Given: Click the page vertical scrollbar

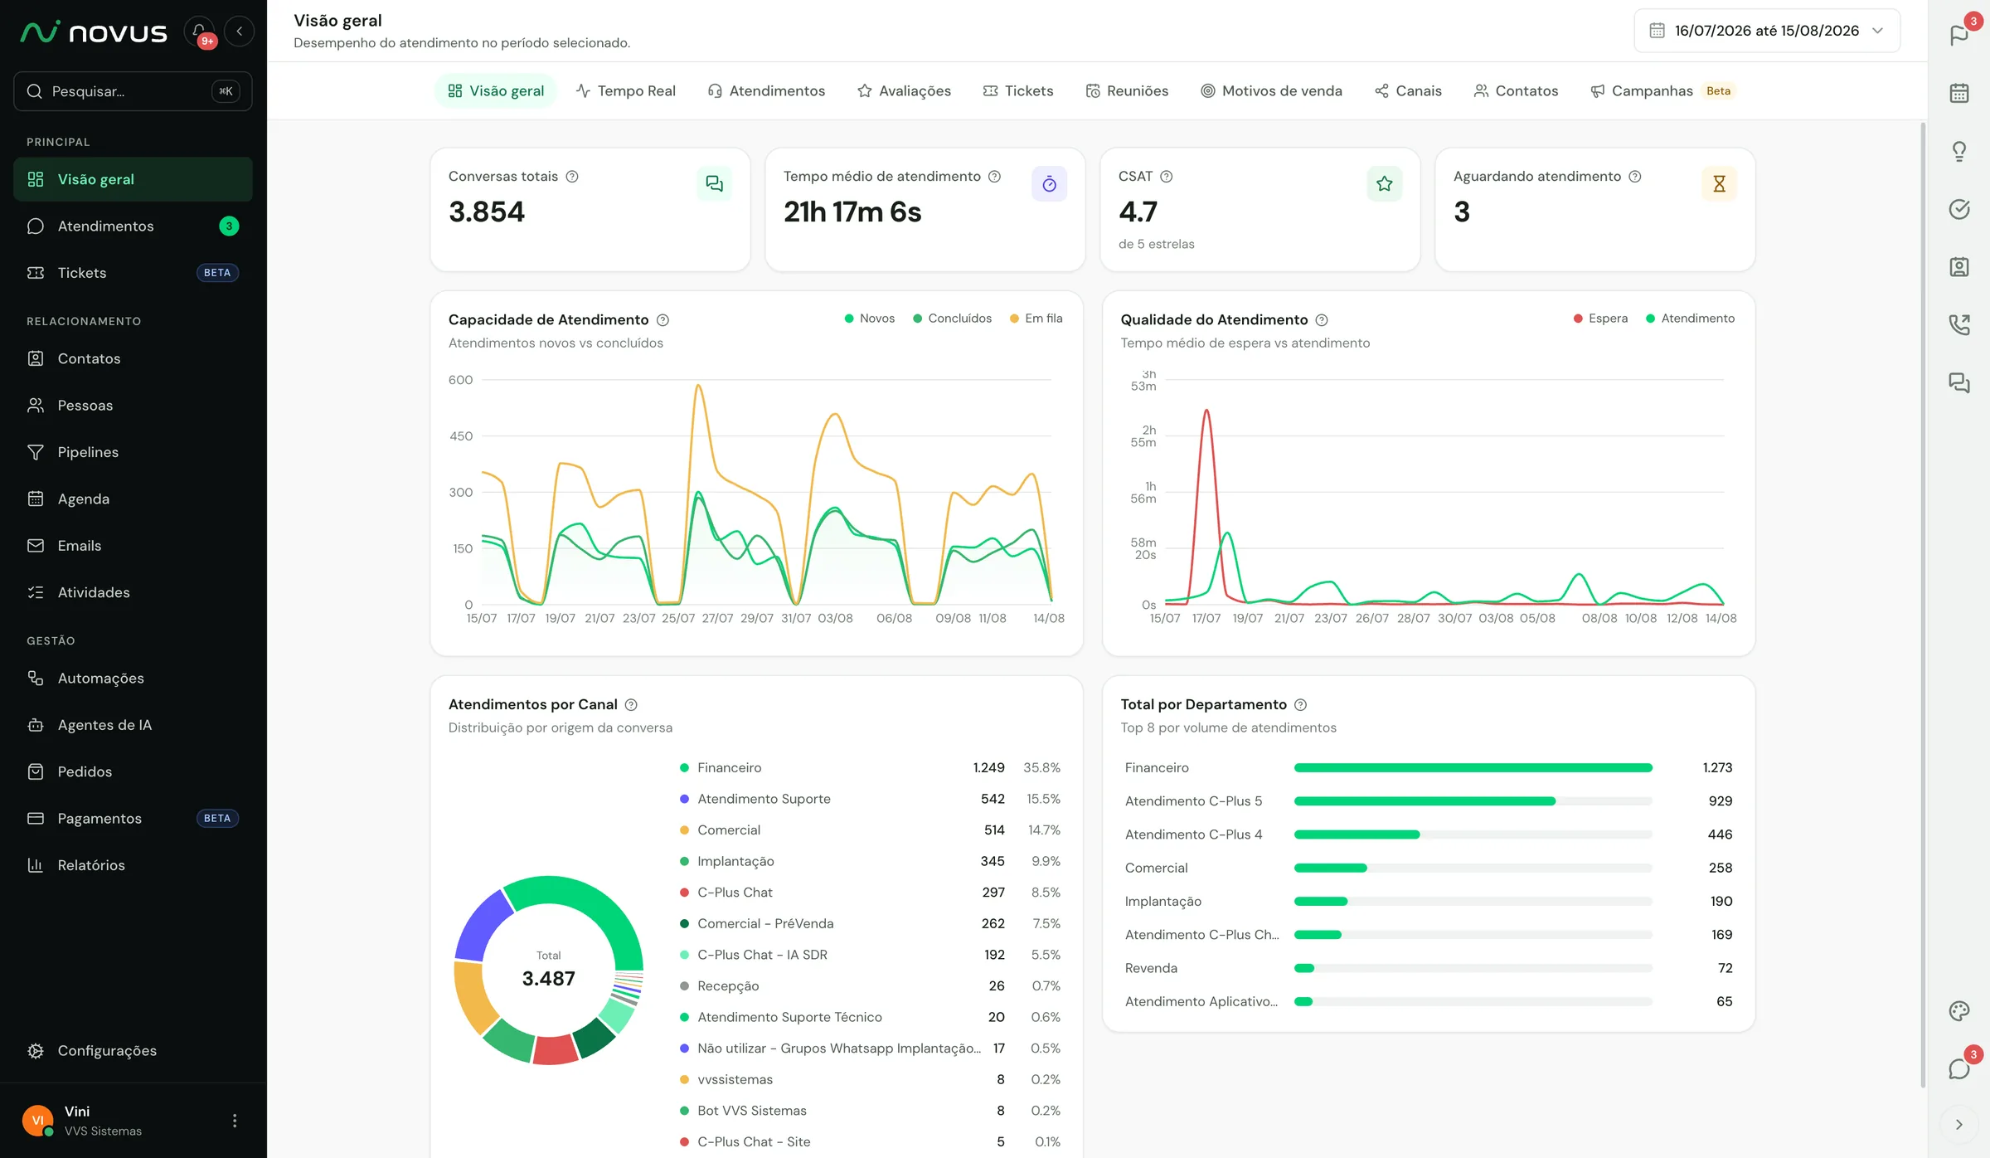Looking at the screenshot, I should [x=1923, y=605].
